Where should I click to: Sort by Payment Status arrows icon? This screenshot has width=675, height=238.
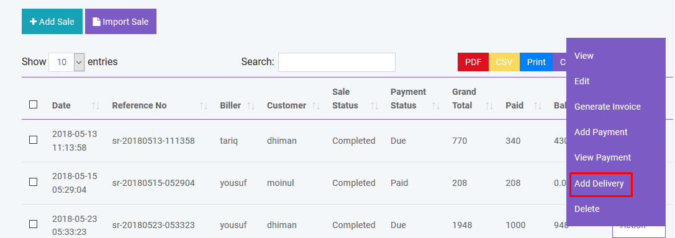click(x=436, y=106)
